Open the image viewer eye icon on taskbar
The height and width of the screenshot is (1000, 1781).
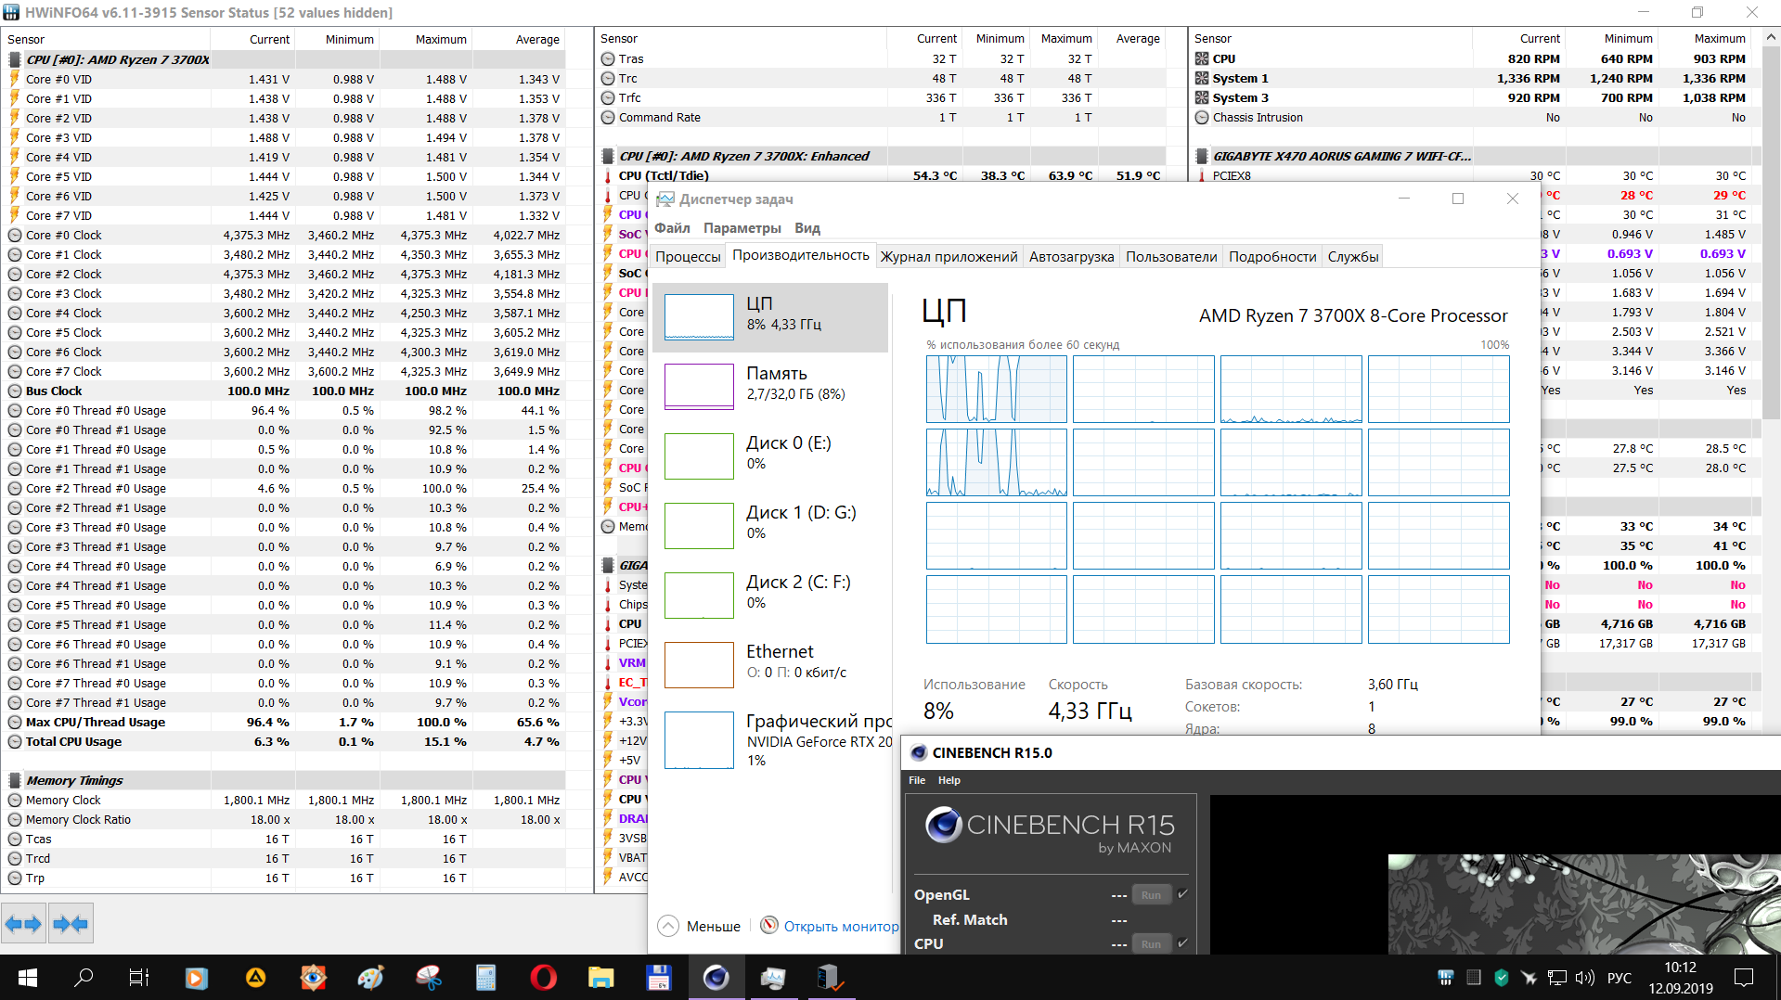[313, 977]
